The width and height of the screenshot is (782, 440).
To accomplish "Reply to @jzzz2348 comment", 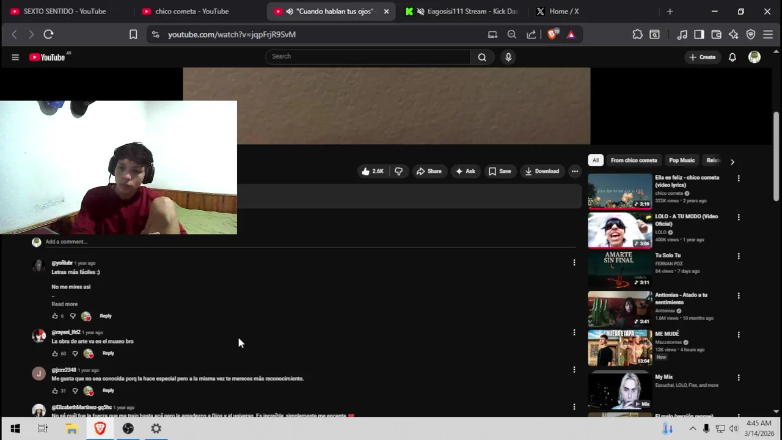I will coord(108,391).
